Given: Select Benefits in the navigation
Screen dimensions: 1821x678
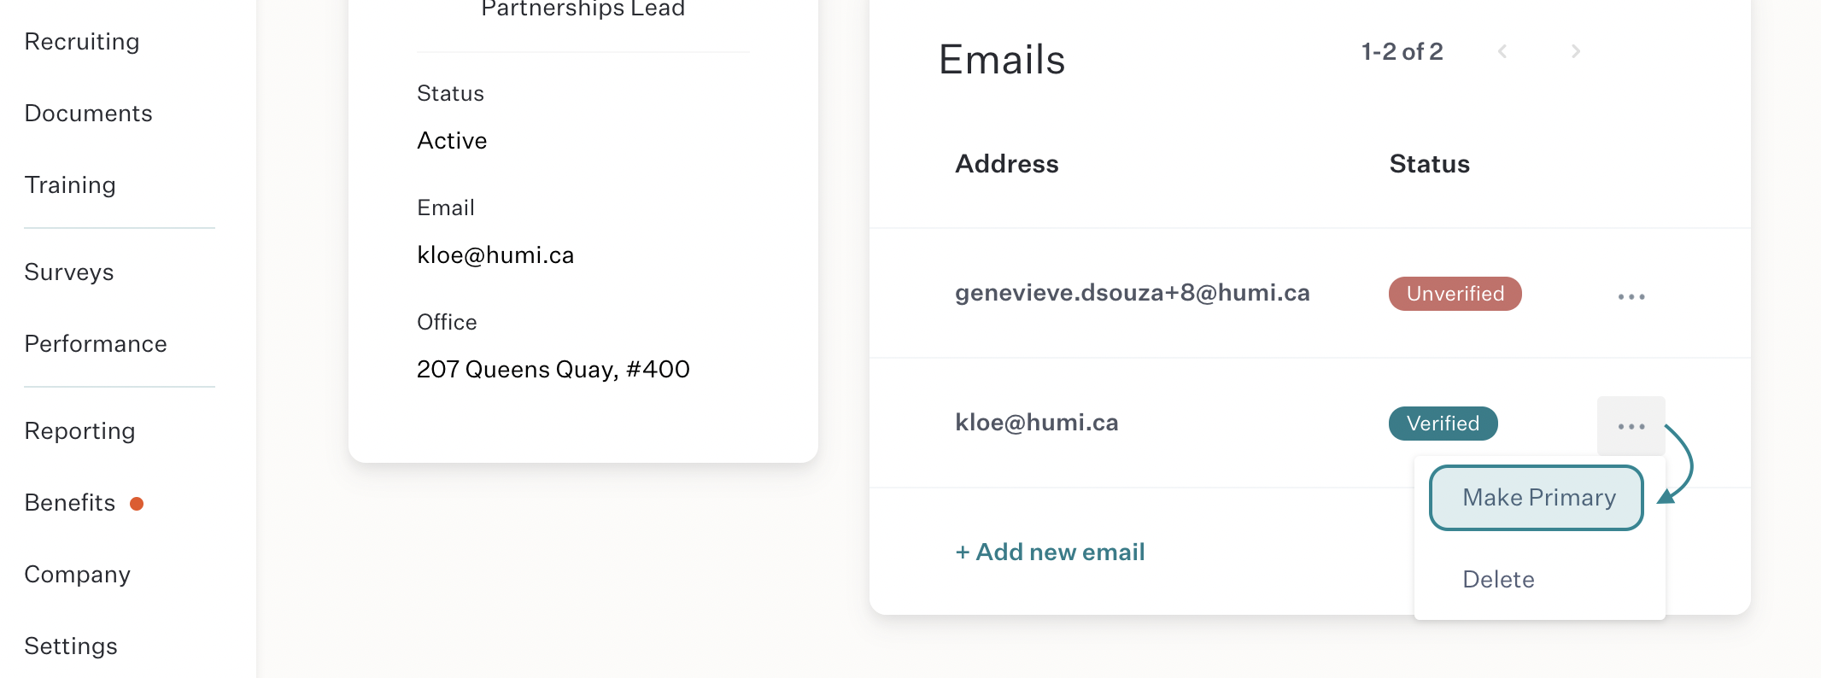Looking at the screenshot, I should pyautogui.click(x=70, y=503).
